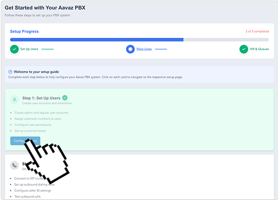
Task: Click the Setup Progress heading
Action: pyautogui.click(x=24, y=31)
